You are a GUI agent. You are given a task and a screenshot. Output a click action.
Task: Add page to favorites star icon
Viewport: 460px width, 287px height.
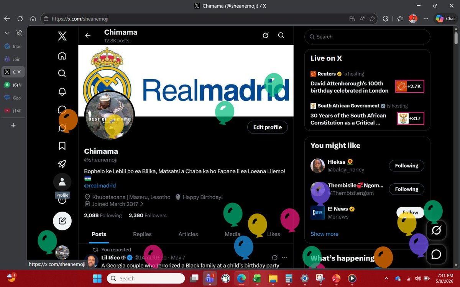click(372, 18)
